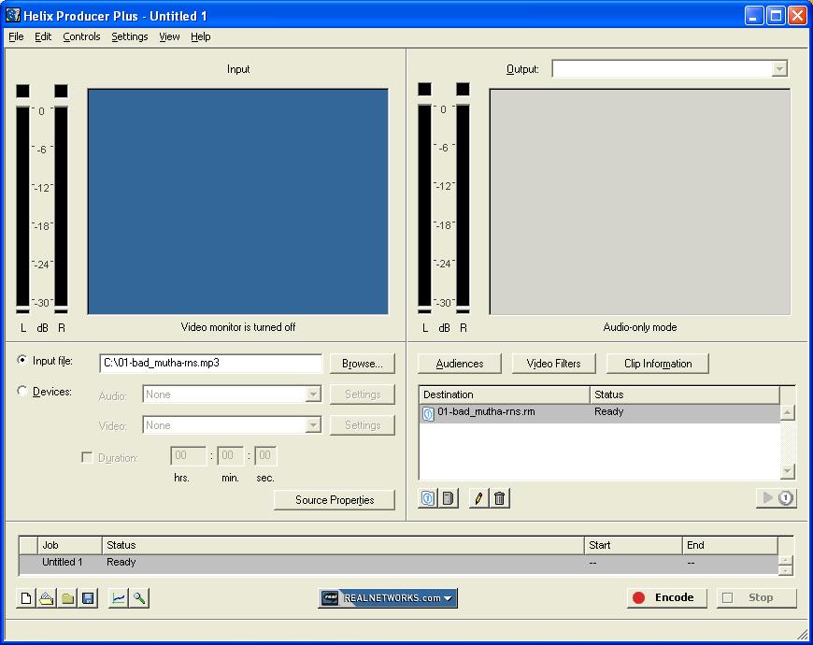813x645 pixels.
Task: Click the input file path field
Action: 210,364
